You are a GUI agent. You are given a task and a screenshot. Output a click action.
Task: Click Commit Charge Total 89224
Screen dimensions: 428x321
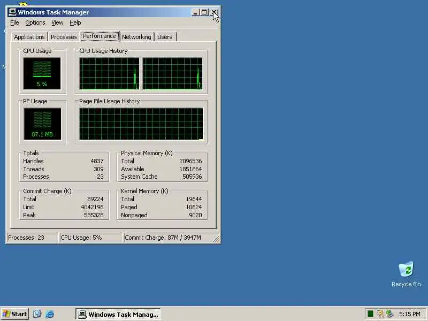(x=95, y=199)
